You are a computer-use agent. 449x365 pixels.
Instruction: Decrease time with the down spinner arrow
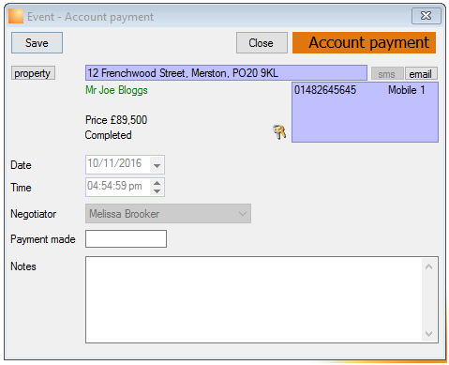click(x=157, y=190)
